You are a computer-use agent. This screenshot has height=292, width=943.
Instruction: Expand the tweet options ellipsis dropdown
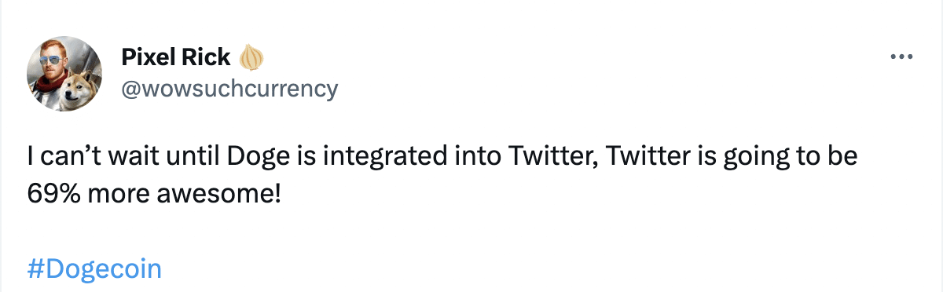pyautogui.click(x=901, y=57)
